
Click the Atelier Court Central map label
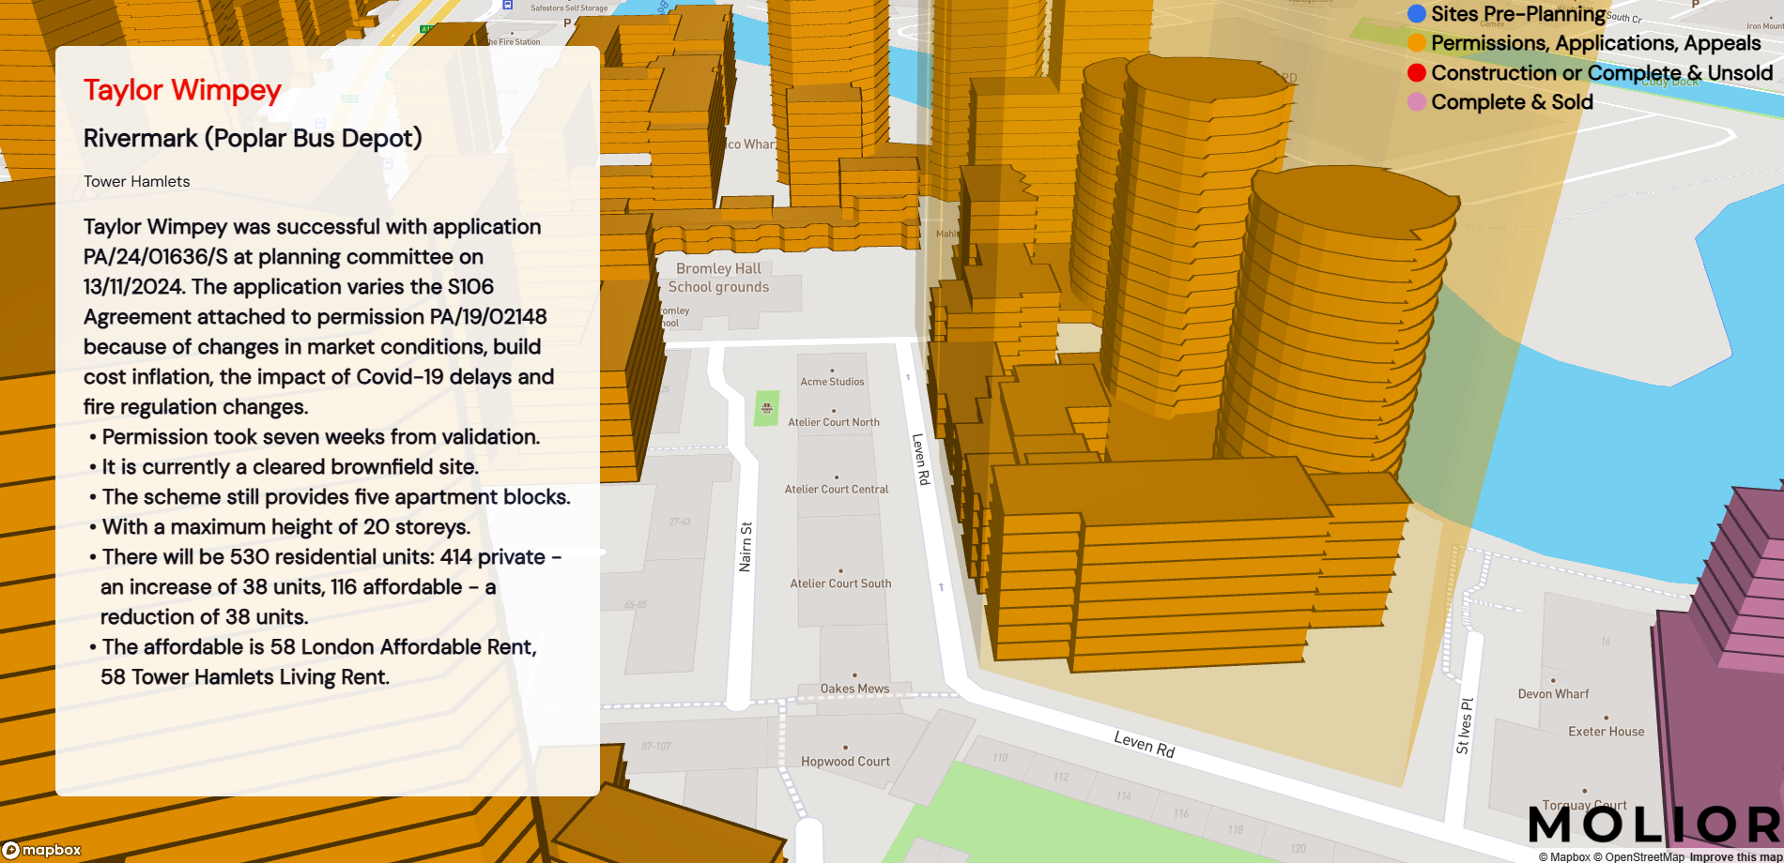(837, 489)
